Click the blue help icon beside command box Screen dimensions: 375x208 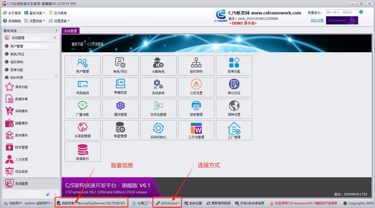pyautogui.click(x=361, y=12)
